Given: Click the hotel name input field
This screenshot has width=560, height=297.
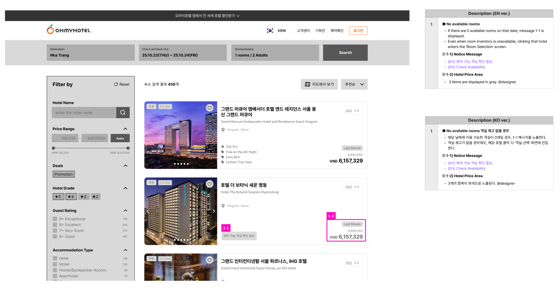Looking at the screenshot, I should 84,113.
